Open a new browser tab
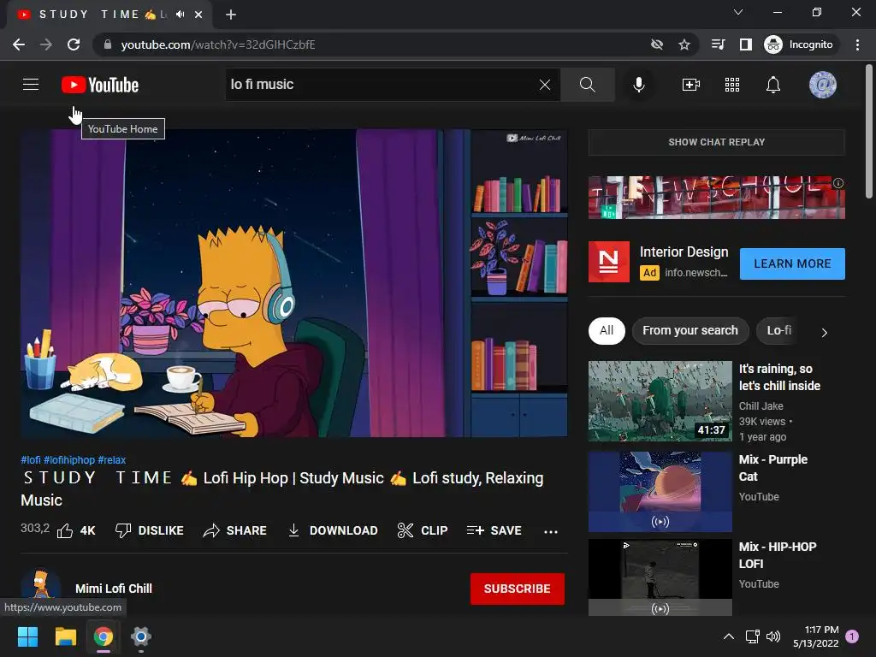Screen dimensions: 876x657 click(x=231, y=15)
